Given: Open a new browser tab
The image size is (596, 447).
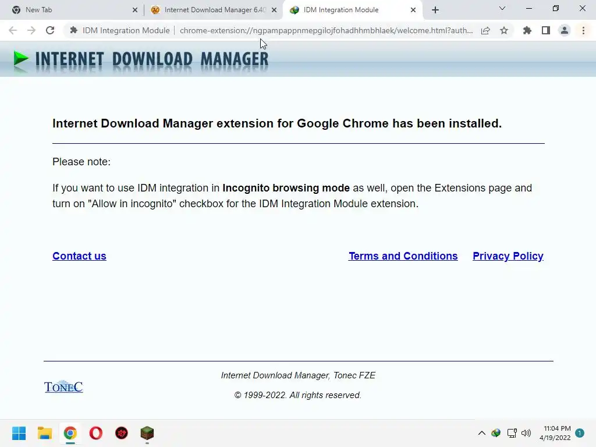Looking at the screenshot, I should coord(435,10).
